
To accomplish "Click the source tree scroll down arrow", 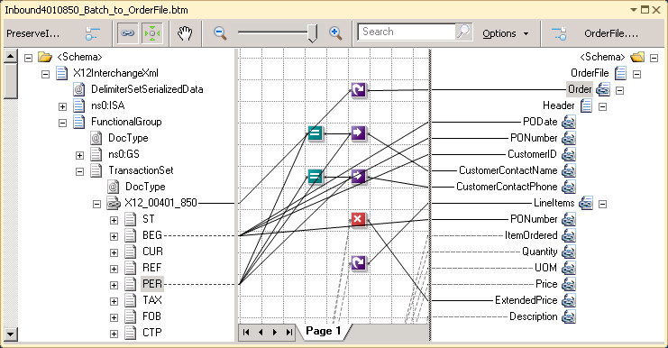I will (11, 334).
